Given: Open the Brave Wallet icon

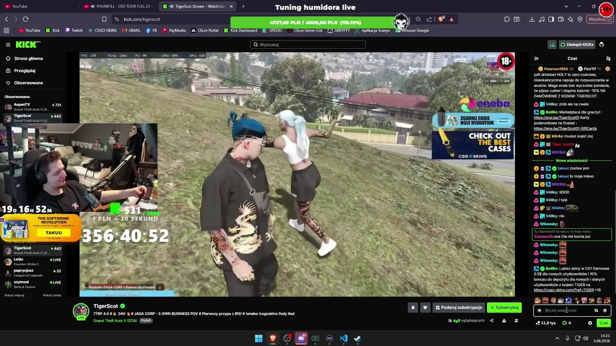Looking at the screenshot, I should (561, 19).
